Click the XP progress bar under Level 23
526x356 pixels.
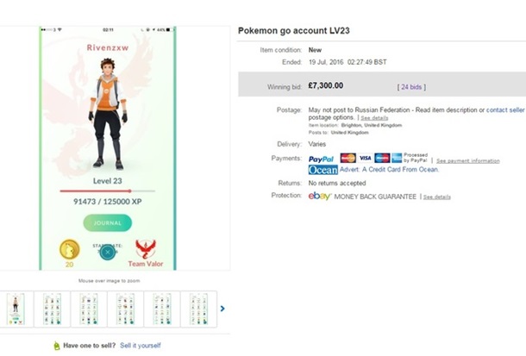click(x=108, y=190)
